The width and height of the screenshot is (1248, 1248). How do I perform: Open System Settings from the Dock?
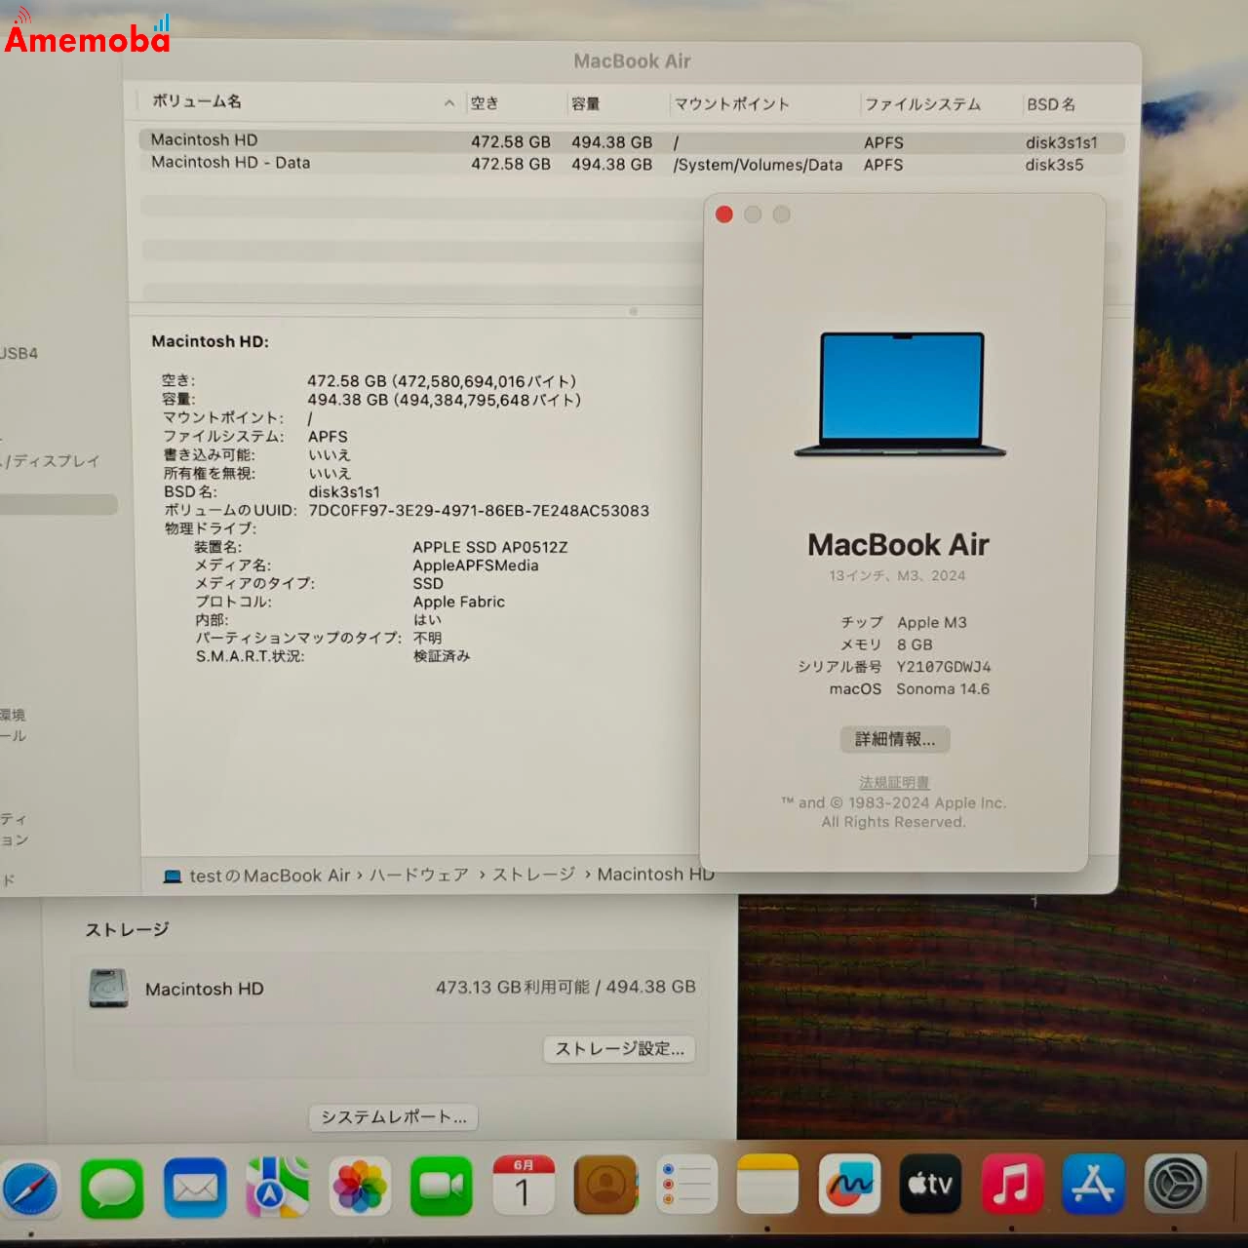(1173, 1184)
